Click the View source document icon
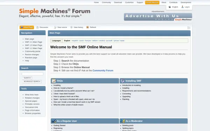210x131 pixels. coord(55,27)
